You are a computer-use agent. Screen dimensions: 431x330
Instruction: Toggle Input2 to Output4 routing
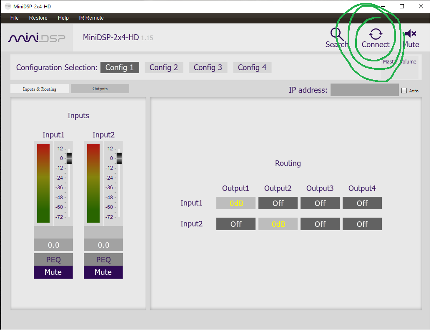[x=362, y=224]
